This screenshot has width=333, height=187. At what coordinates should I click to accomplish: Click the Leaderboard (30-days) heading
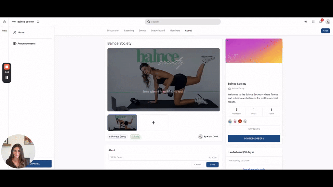pyautogui.click(x=241, y=152)
